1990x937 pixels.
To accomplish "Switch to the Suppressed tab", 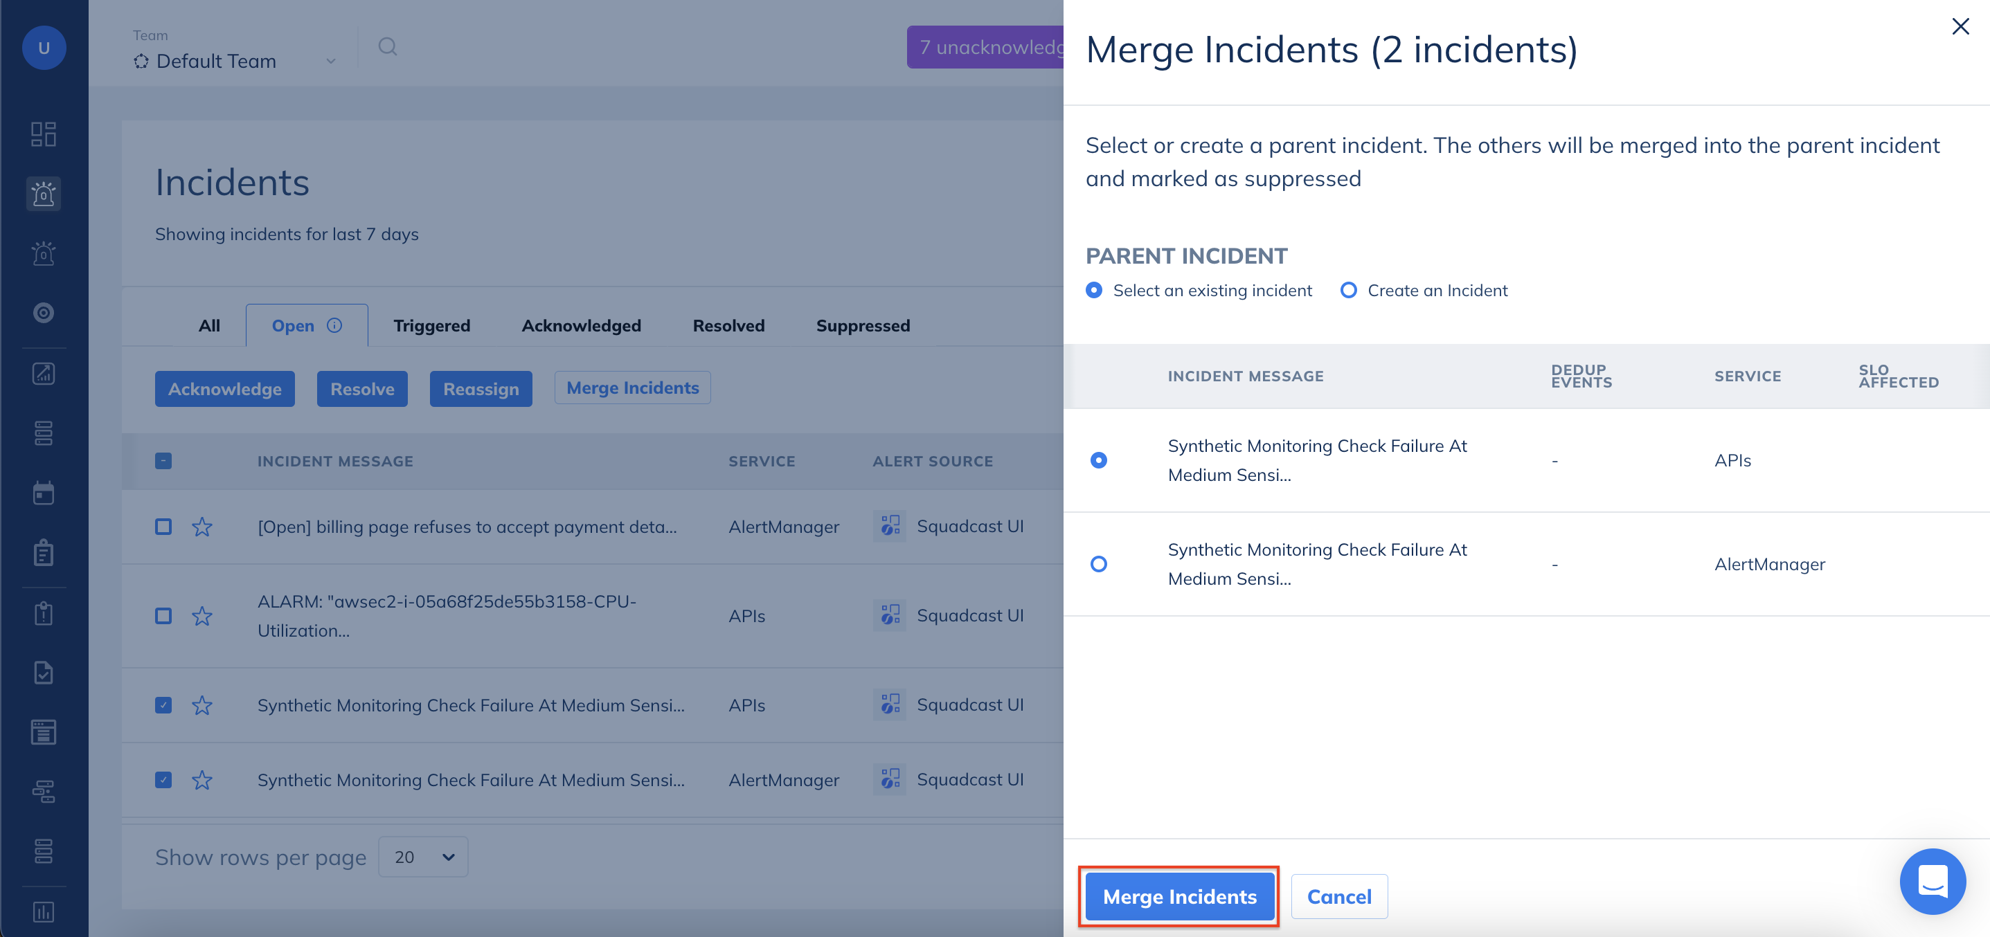I will [862, 325].
